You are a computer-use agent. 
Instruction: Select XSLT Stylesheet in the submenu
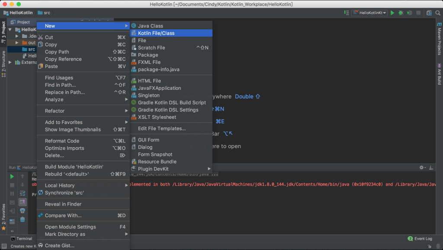click(171, 117)
